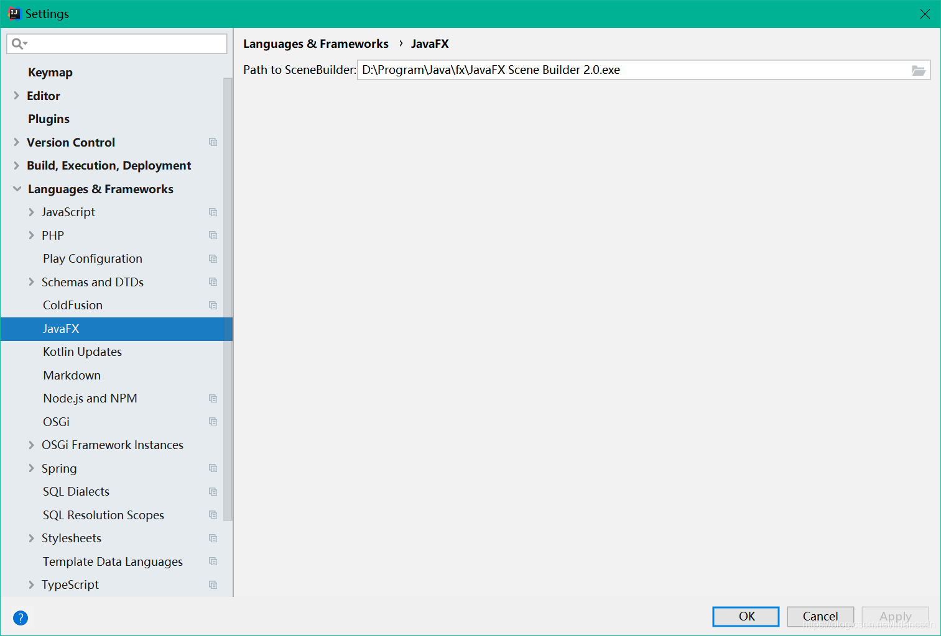
Task: Click Languages & Frameworks breadcrumb
Action: point(315,44)
